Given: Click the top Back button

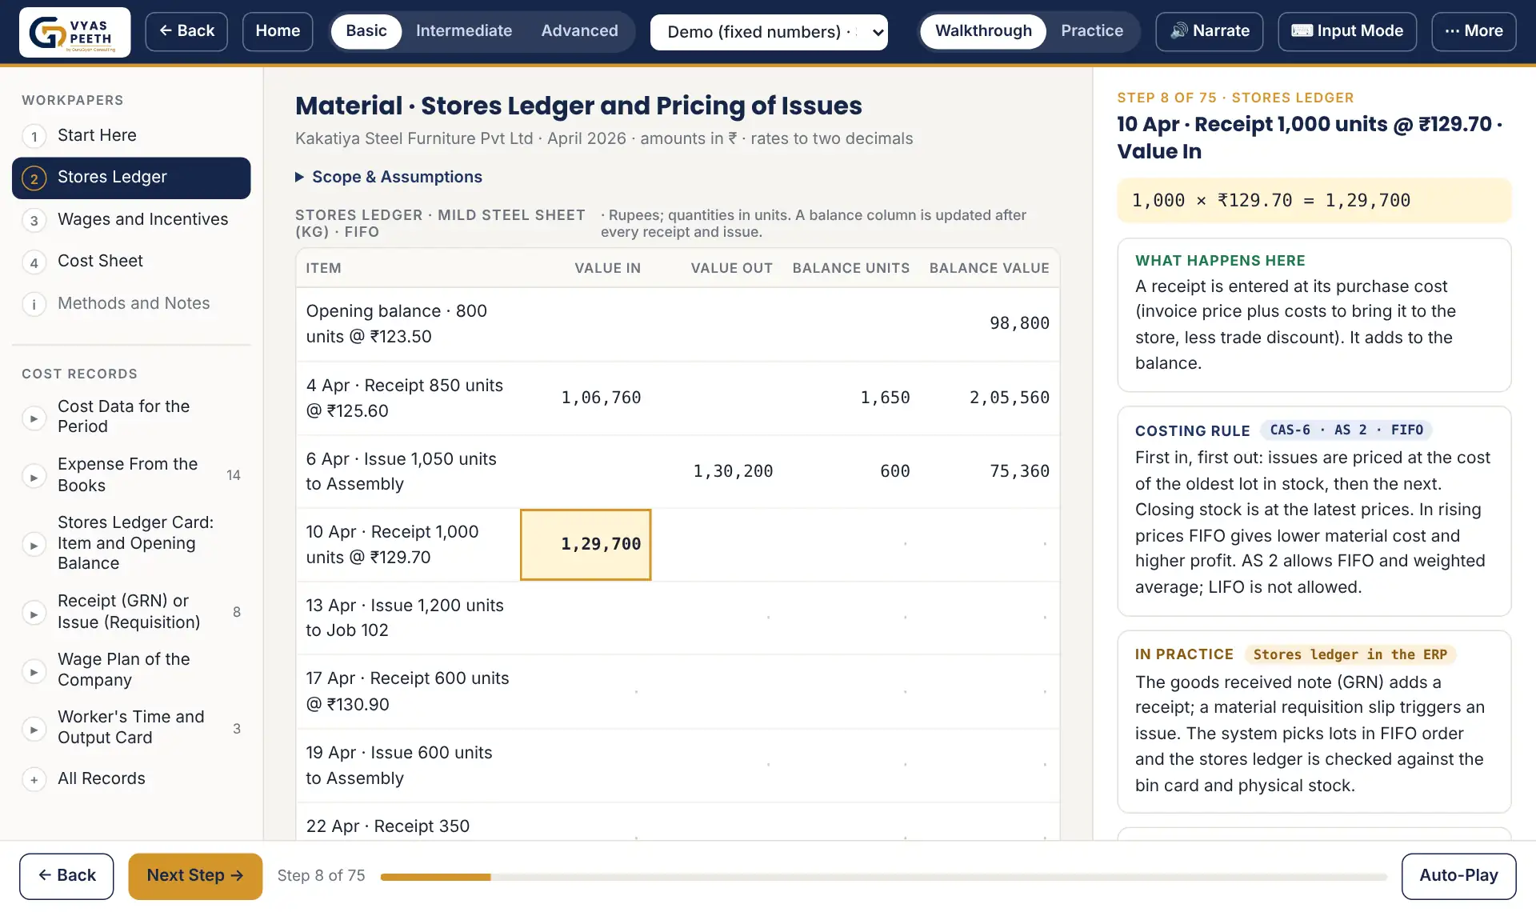Looking at the screenshot, I should click(186, 31).
